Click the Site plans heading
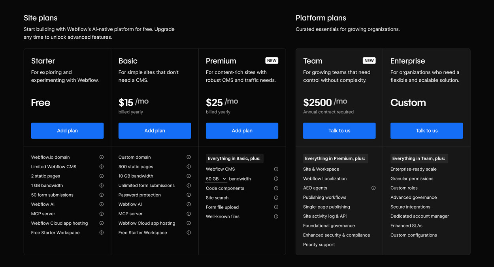 40,18
